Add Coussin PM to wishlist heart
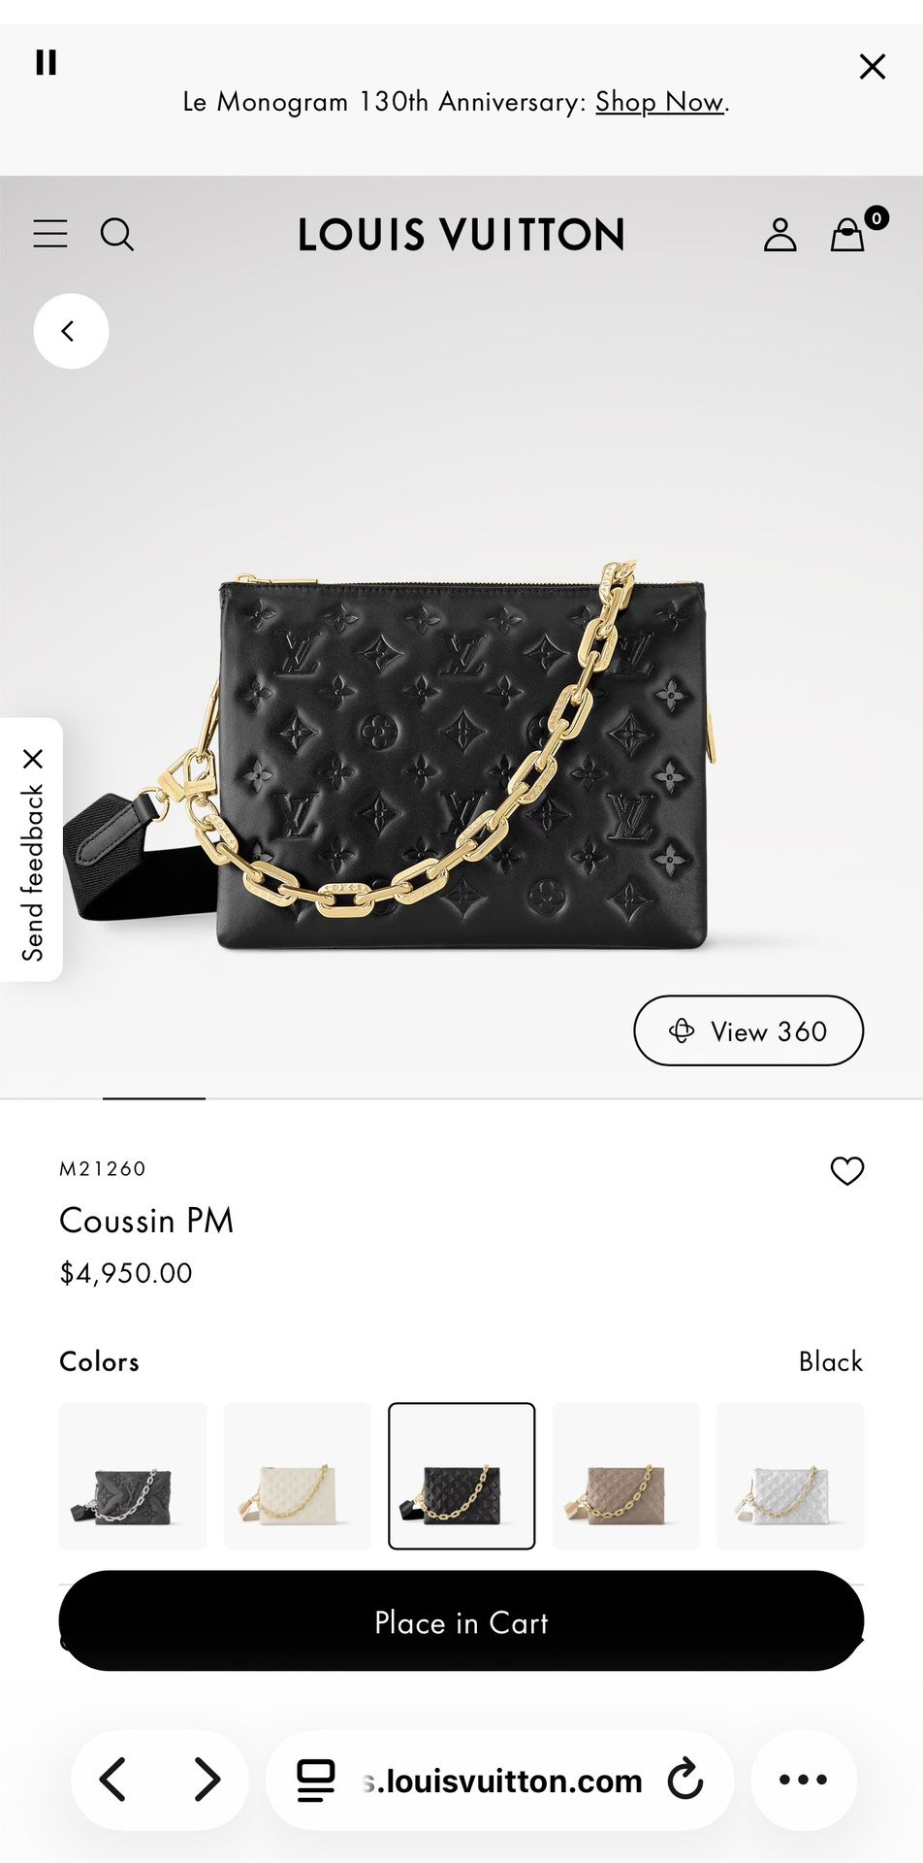 (x=847, y=1171)
